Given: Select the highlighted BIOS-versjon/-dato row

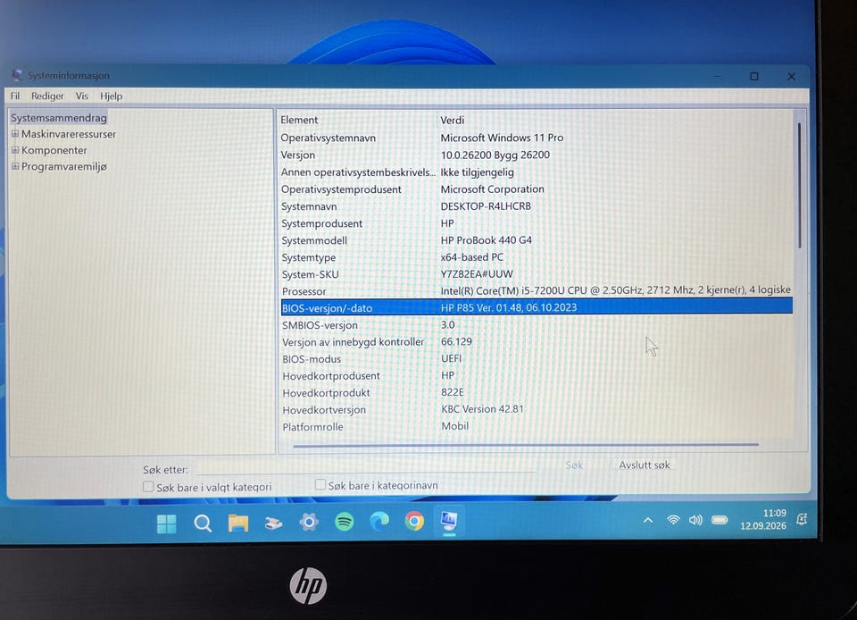Looking at the screenshot, I should point(537,307).
